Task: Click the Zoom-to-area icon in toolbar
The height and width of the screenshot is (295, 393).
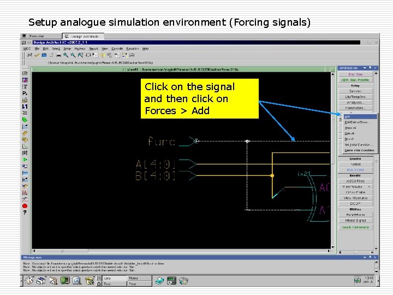Action: pos(80,55)
